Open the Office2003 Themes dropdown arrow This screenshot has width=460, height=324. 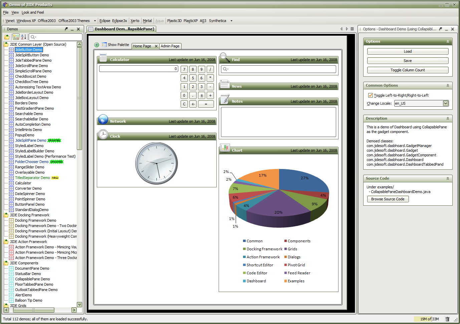(x=95, y=21)
